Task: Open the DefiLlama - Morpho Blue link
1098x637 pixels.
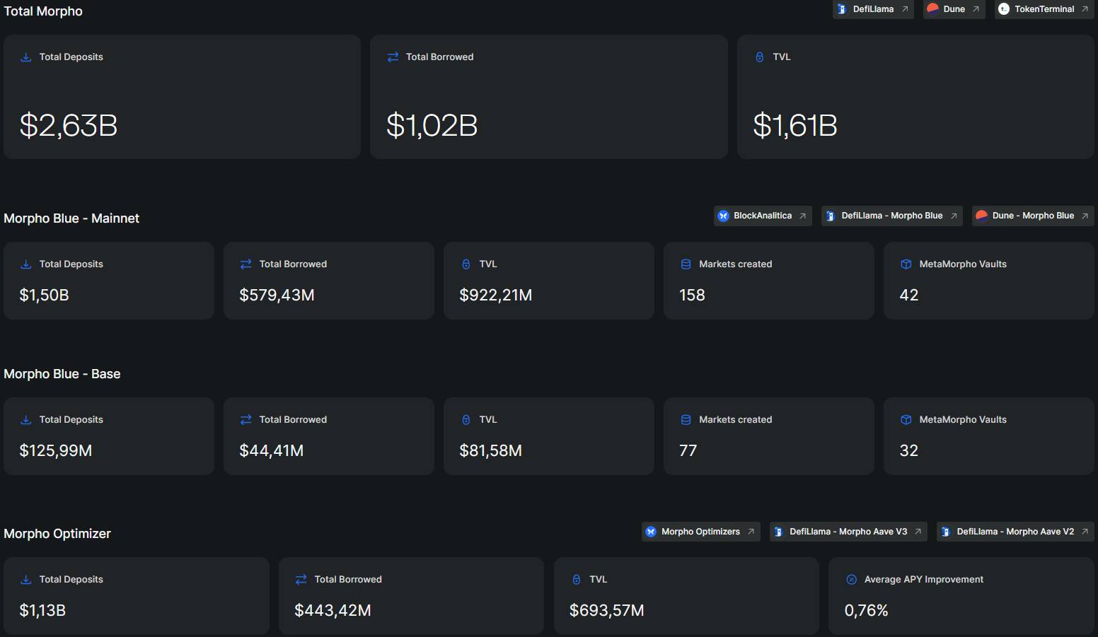Action: click(892, 216)
